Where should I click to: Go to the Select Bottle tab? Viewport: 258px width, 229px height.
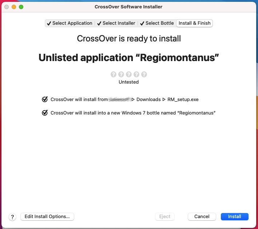point(157,23)
